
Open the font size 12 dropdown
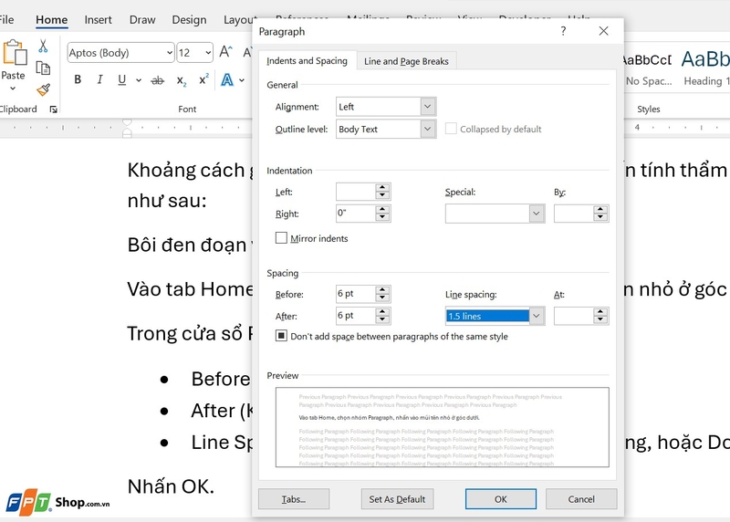[208, 53]
